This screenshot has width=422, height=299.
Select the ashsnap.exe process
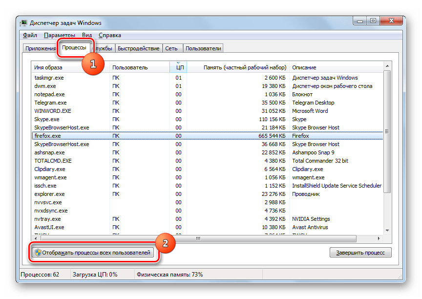(x=207, y=152)
